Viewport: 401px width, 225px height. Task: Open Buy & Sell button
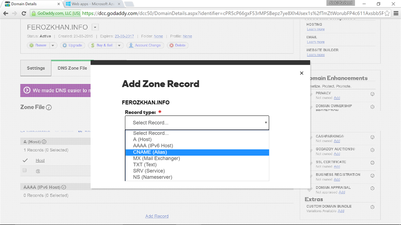pyautogui.click(x=102, y=45)
